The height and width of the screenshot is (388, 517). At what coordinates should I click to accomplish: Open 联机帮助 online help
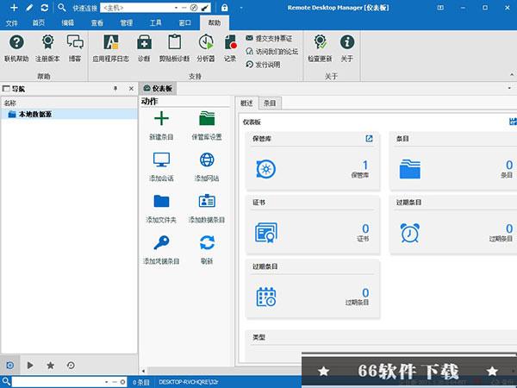pos(16,48)
